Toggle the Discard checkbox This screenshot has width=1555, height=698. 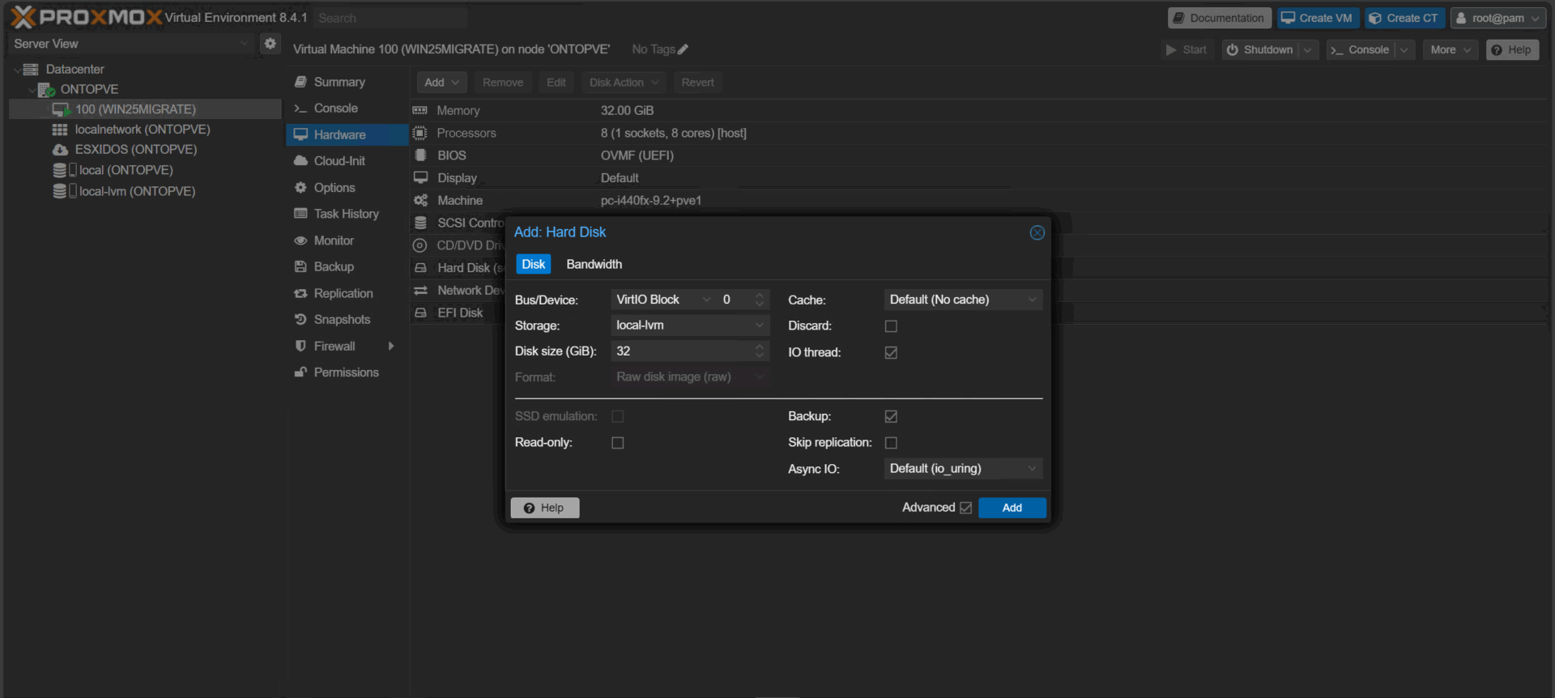click(x=891, y=326)
